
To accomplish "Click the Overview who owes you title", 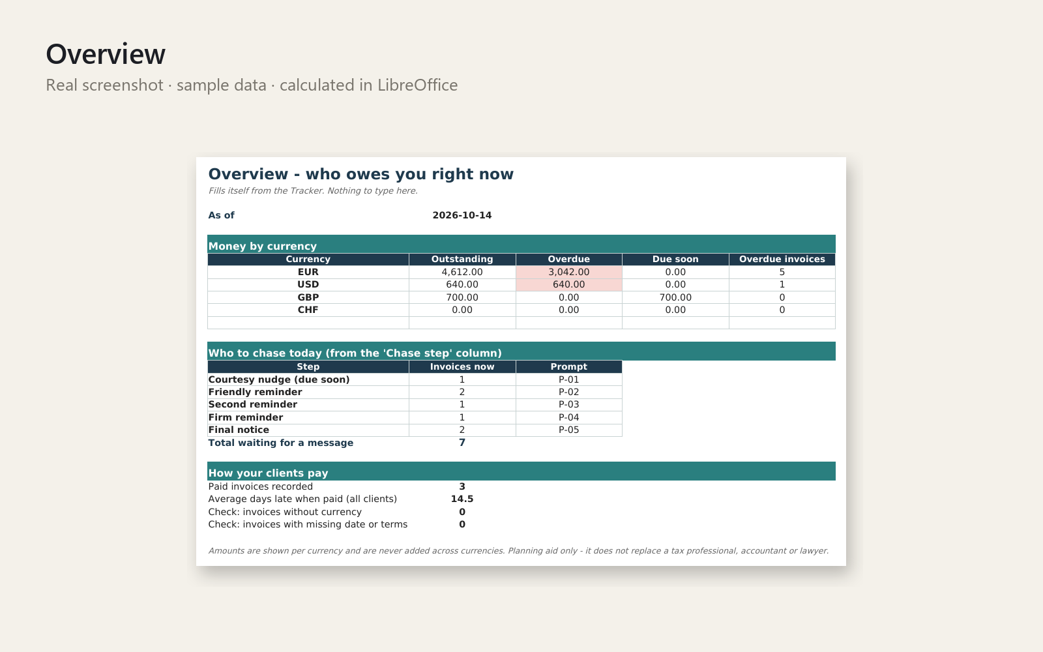I will [x=360, y=174].
